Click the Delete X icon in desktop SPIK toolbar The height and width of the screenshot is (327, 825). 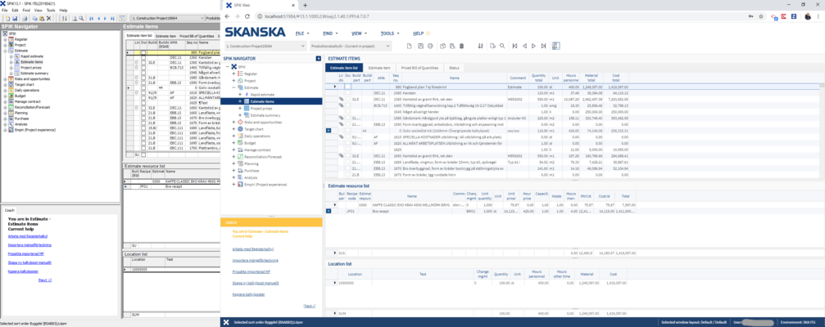click(x=48, y=18)
